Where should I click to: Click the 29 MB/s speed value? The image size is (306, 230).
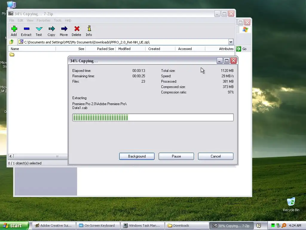pos(227,76)
